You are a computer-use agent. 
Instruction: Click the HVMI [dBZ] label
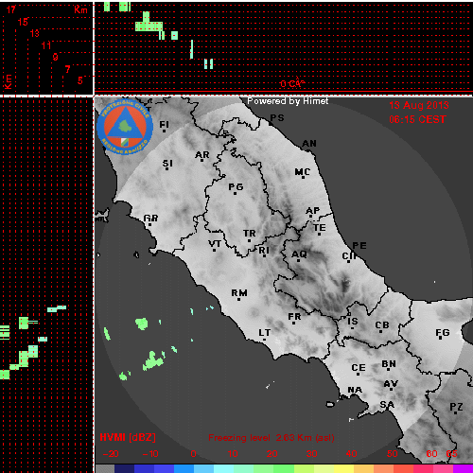point(128,437)
